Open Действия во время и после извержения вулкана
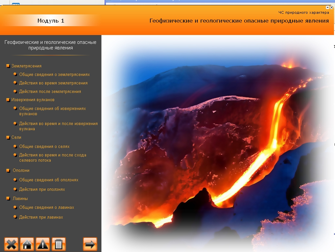Viewport: 335px width, 252px height. coord(58,126)
